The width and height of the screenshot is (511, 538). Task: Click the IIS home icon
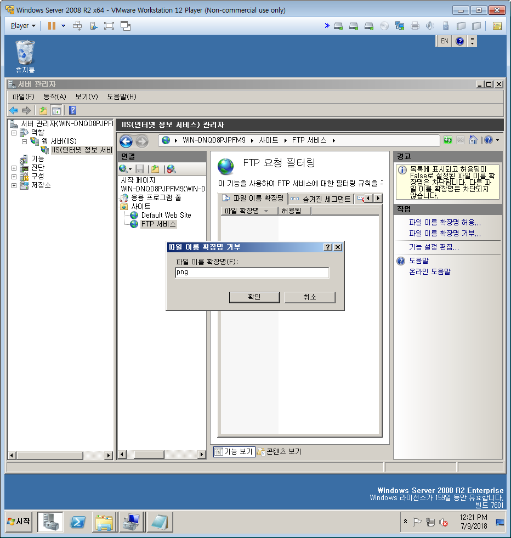(473, 140)
